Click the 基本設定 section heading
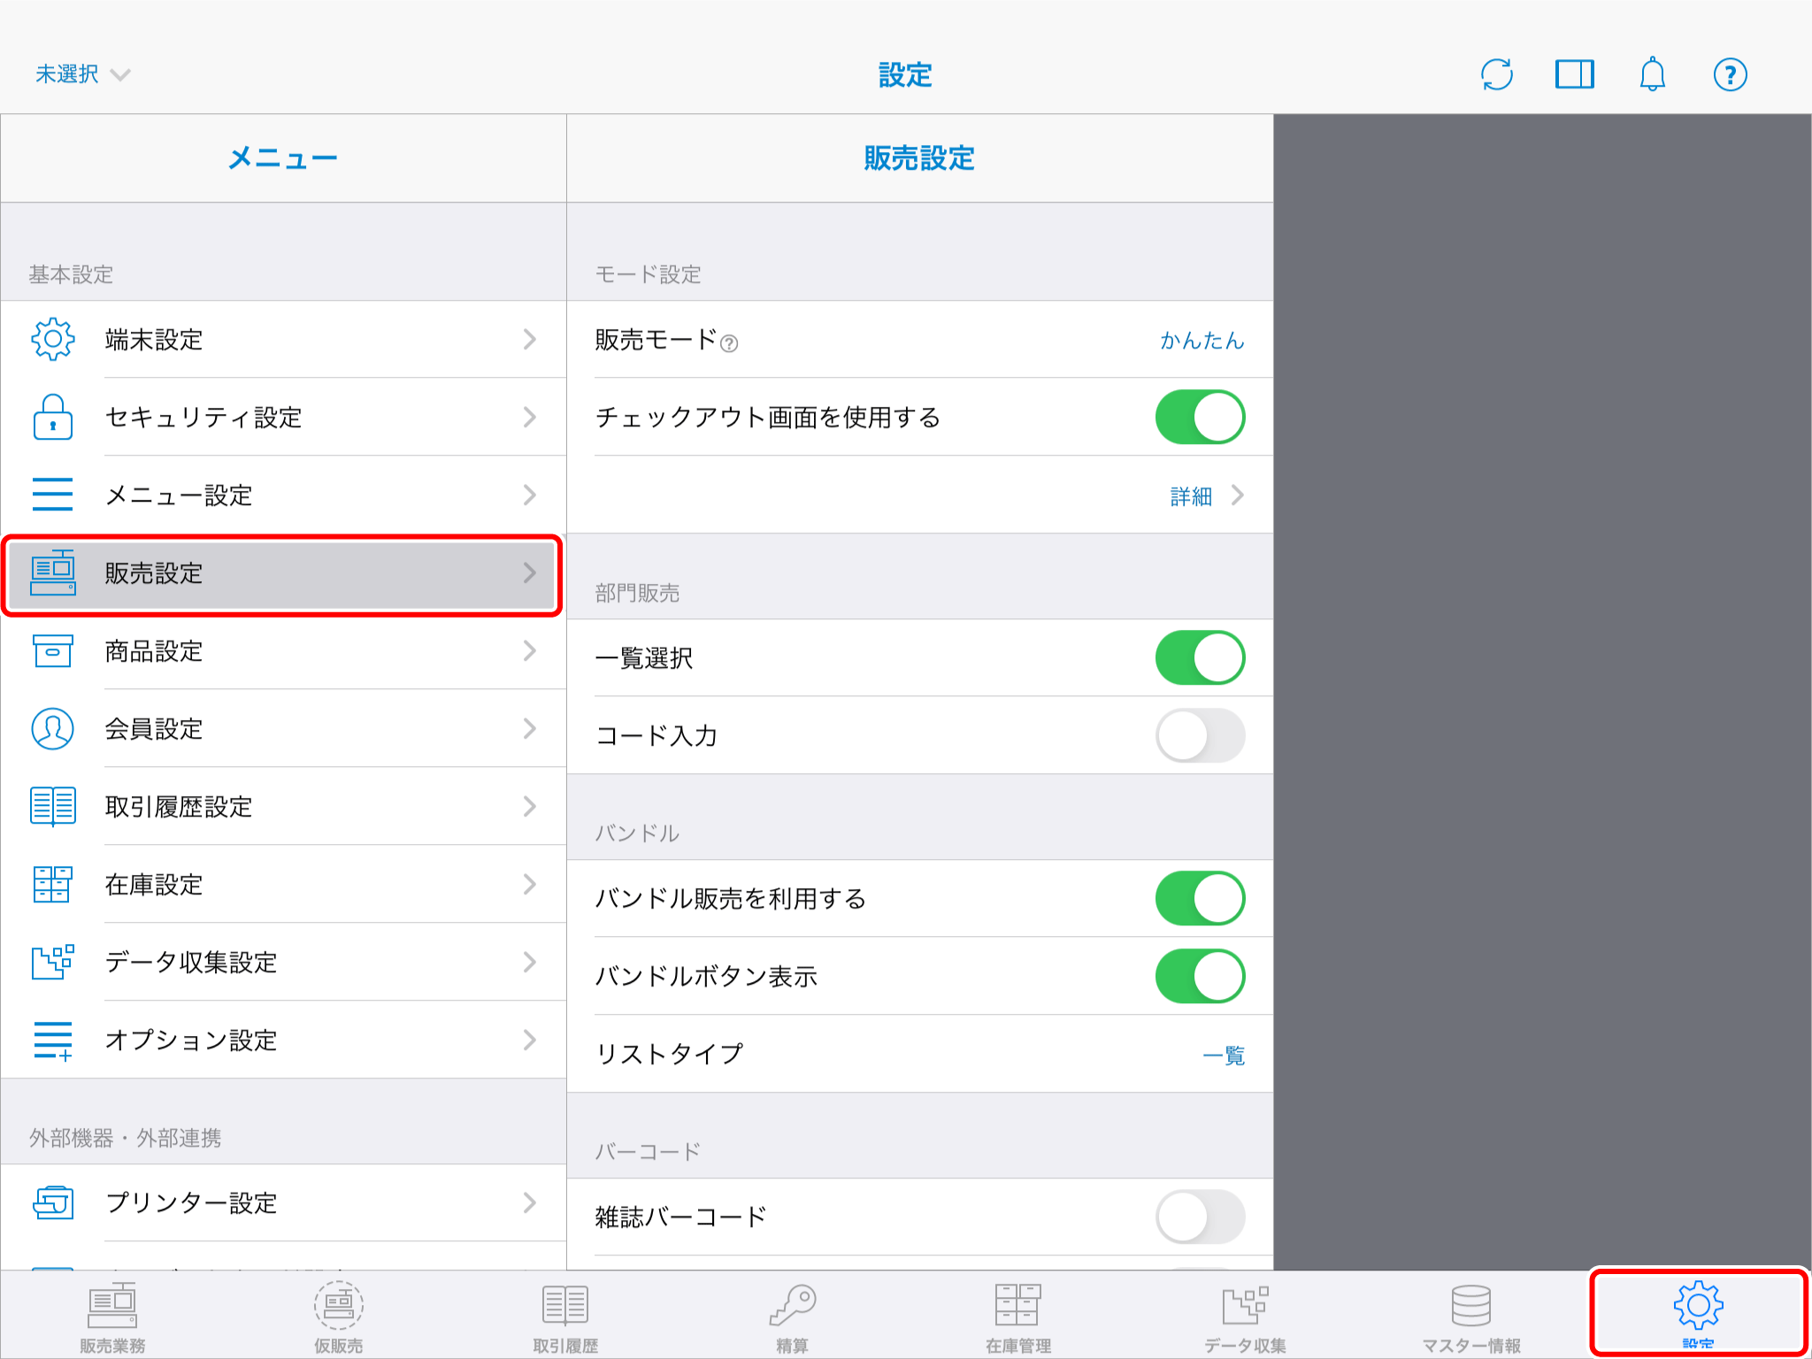This screenshot has width=1812, height=1359. coord(71,274)
